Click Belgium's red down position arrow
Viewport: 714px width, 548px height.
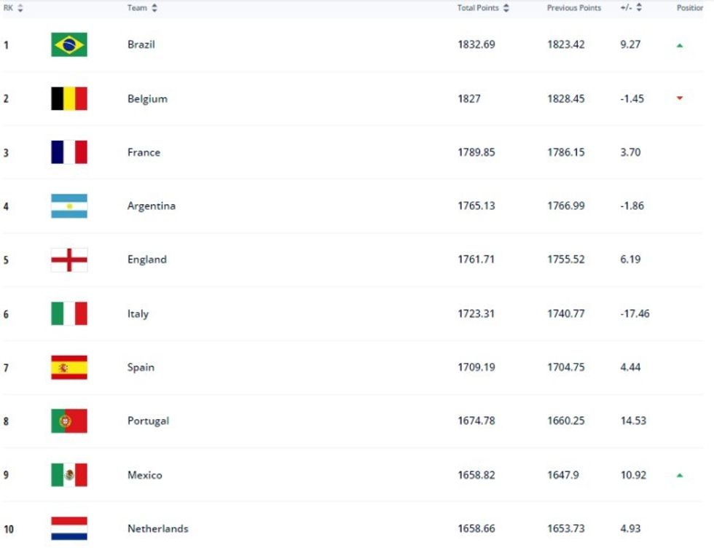point(680,98)
